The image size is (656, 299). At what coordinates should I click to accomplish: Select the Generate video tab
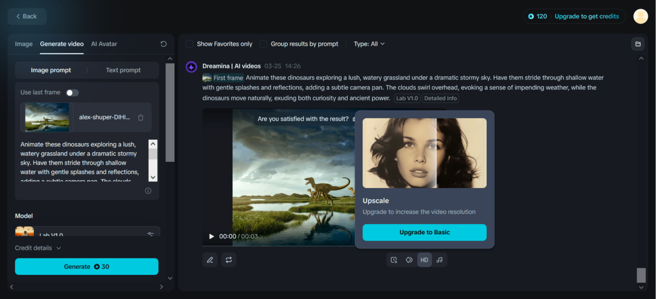(62, 44)
